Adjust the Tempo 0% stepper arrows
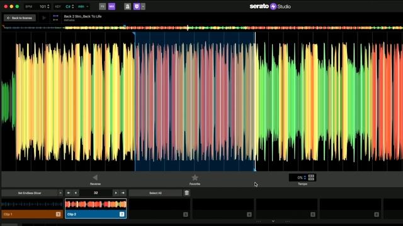This screenshot has height=226, width=403. pos(305,177)
